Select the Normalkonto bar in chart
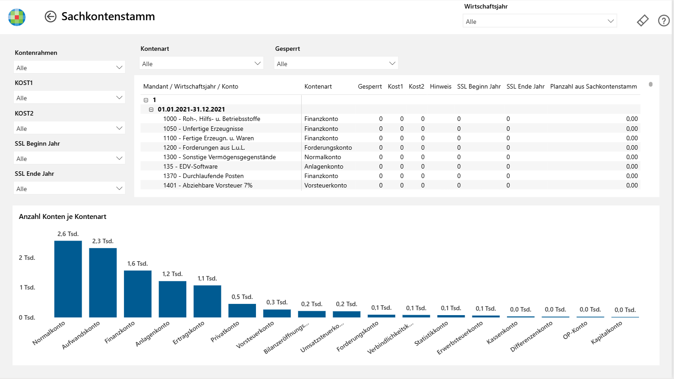Image resolution: width=674 pixels, height=379 pixels. pos(68,279)
